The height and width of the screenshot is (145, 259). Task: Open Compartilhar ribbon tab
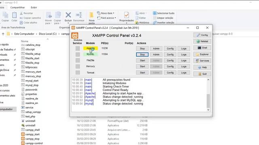point(17,7)
